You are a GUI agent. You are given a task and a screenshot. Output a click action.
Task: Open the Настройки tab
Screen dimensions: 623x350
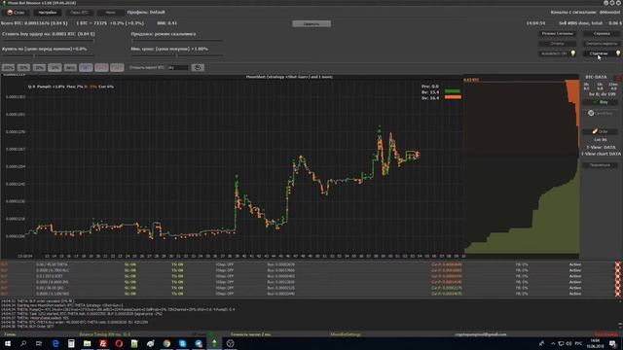click(x=48, y=13)
